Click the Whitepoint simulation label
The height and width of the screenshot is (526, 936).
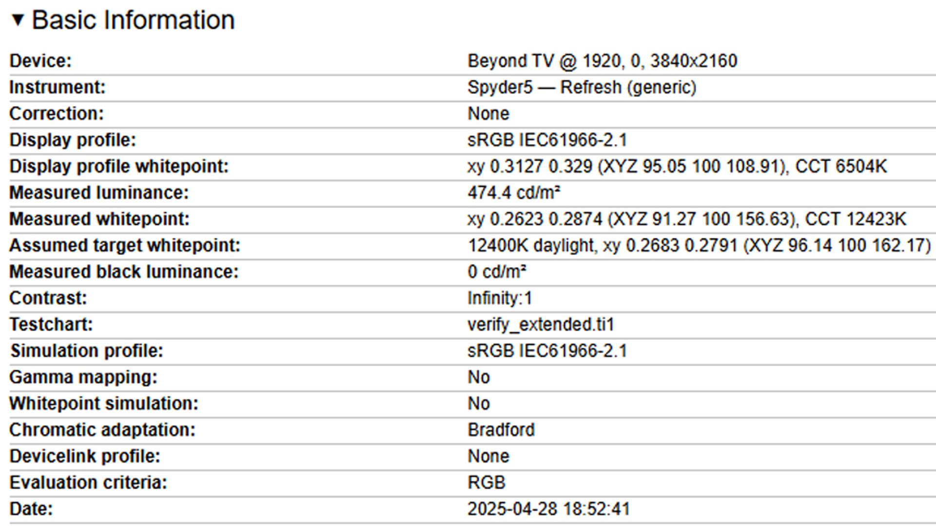pos(104,403)
